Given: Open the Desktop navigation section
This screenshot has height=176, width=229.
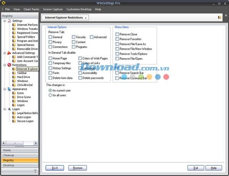Looking at the screenshot, I should (x=20, y=165).
